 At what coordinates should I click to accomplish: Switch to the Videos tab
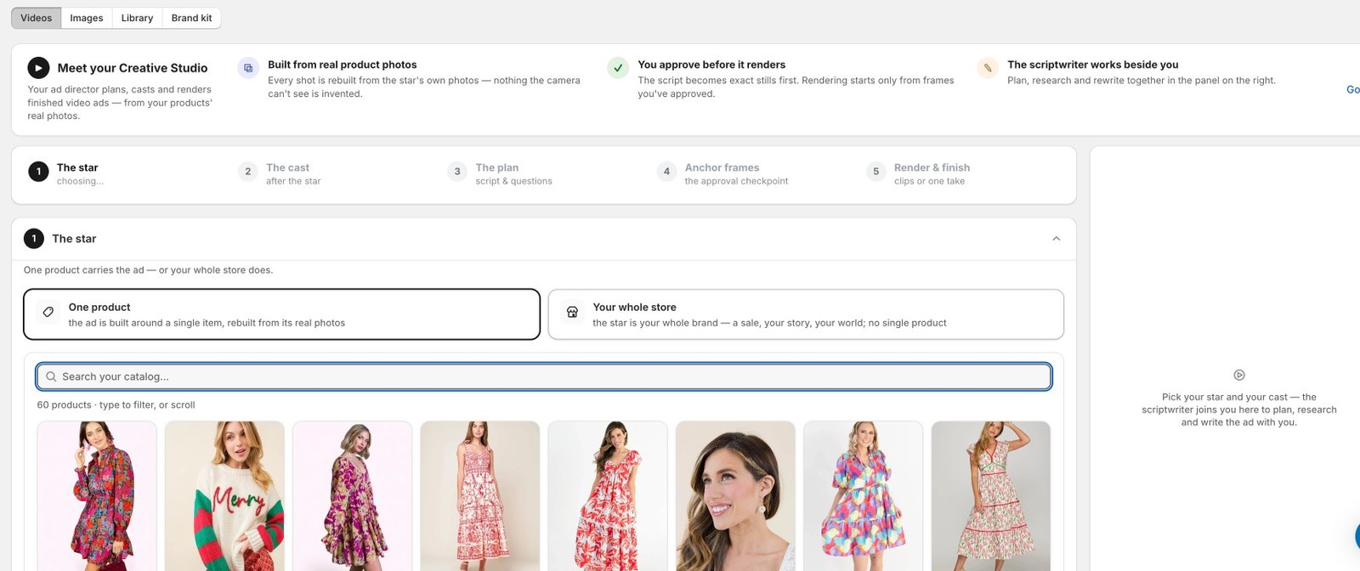(37, 18)
